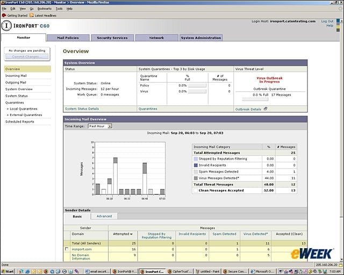
Task: Switch Sender Details to Advanced tab
Action: [104, 216]
